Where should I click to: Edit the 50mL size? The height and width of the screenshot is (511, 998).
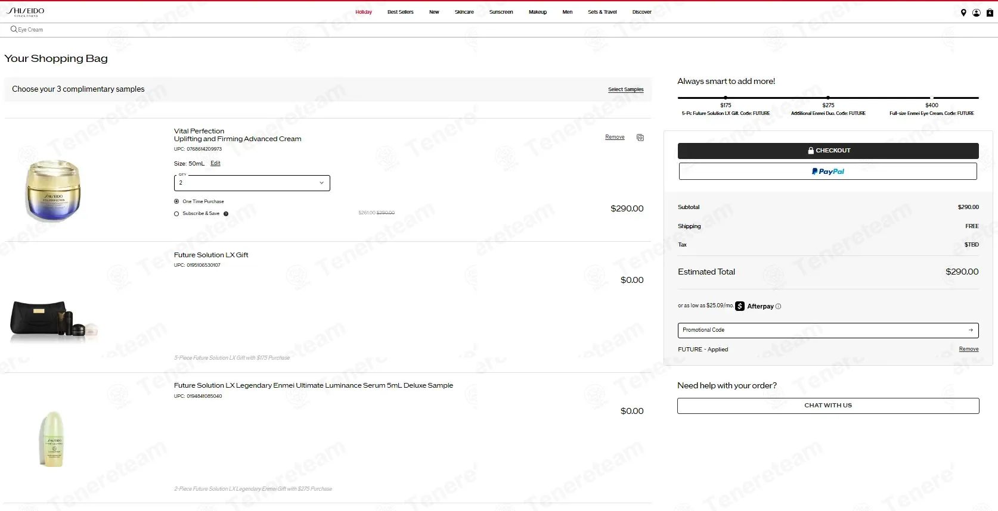tap(215, 163)
